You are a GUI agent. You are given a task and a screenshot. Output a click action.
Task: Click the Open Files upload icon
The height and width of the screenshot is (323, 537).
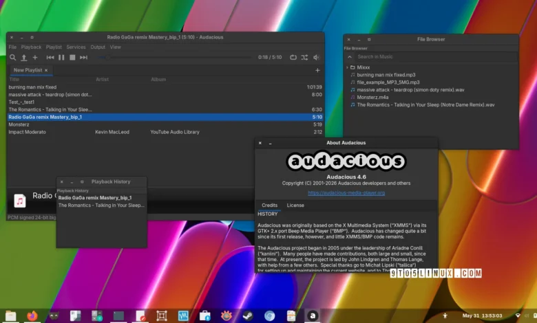click(x=24, y=58)
